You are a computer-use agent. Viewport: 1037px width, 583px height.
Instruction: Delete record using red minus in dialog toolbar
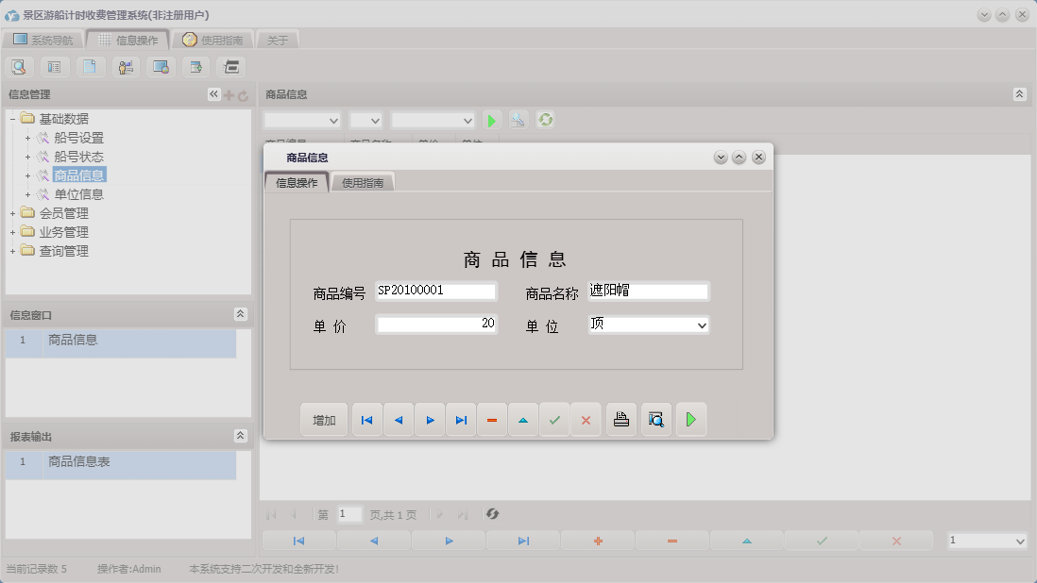pos(492,419)
